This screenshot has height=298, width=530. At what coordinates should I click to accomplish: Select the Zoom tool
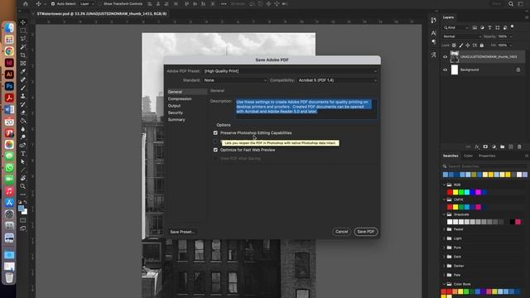(23, 186)
